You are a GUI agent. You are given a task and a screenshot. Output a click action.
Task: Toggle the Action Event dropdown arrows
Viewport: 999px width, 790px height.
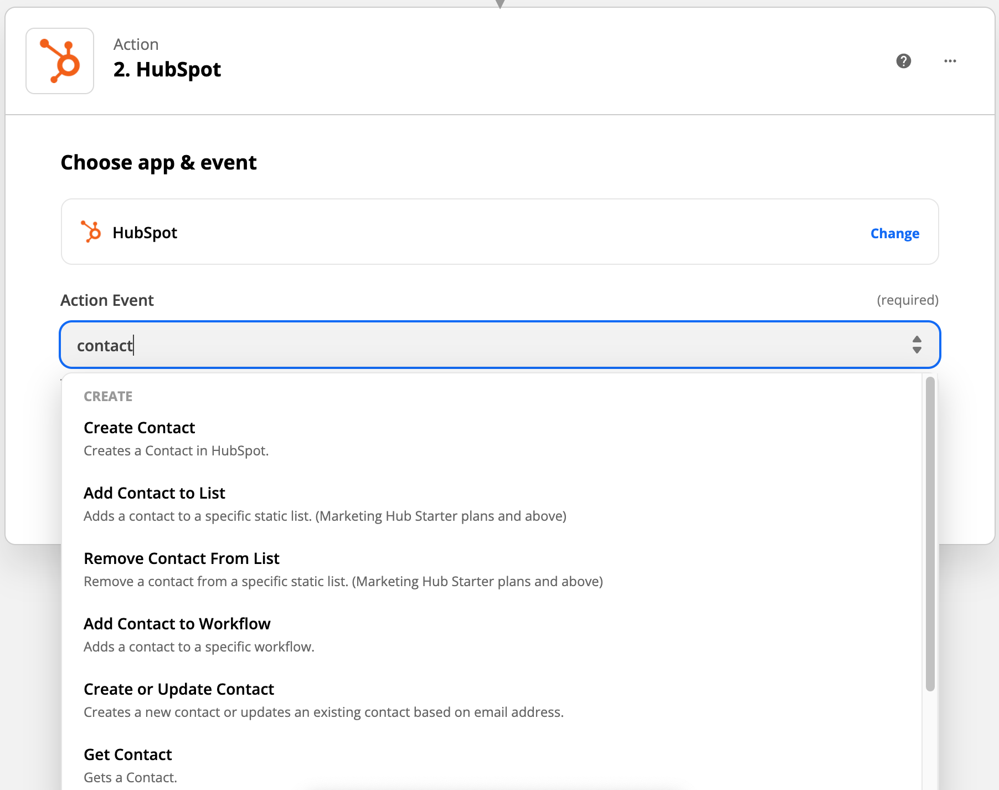point(916,345)
